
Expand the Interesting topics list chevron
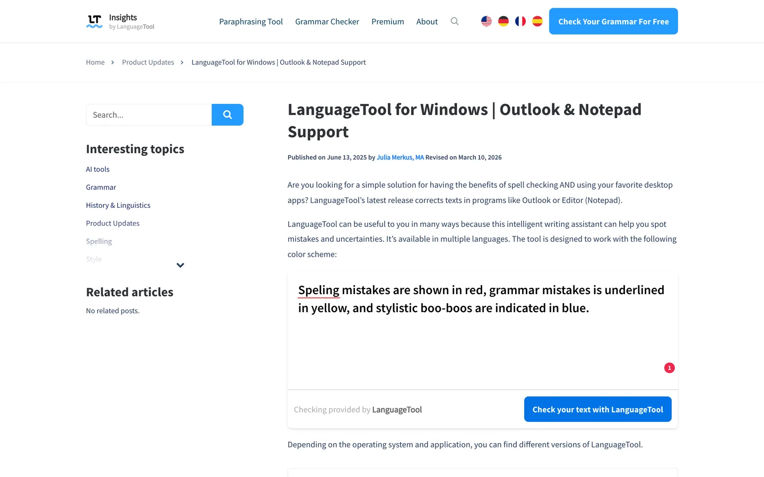tap(180, 265)
